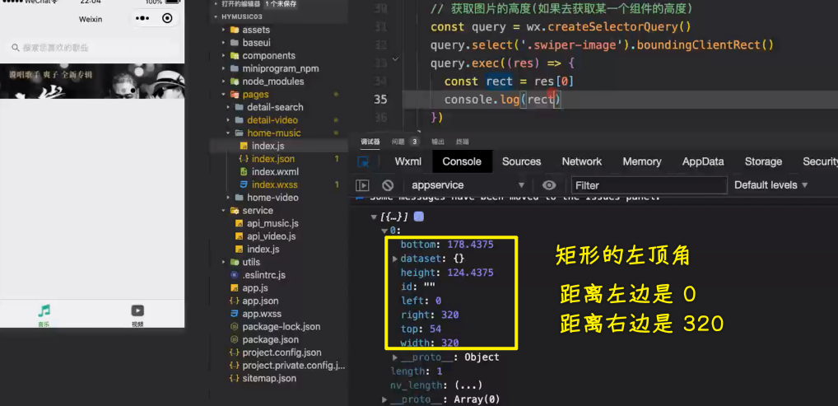
Task: Open the simulator capsule menu dots
Action: pyautogui.click(x=142, y=19)
